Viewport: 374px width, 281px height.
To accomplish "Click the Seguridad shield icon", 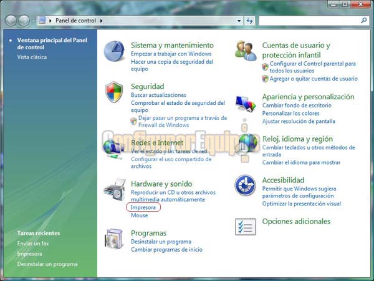I will coord(114,92).
